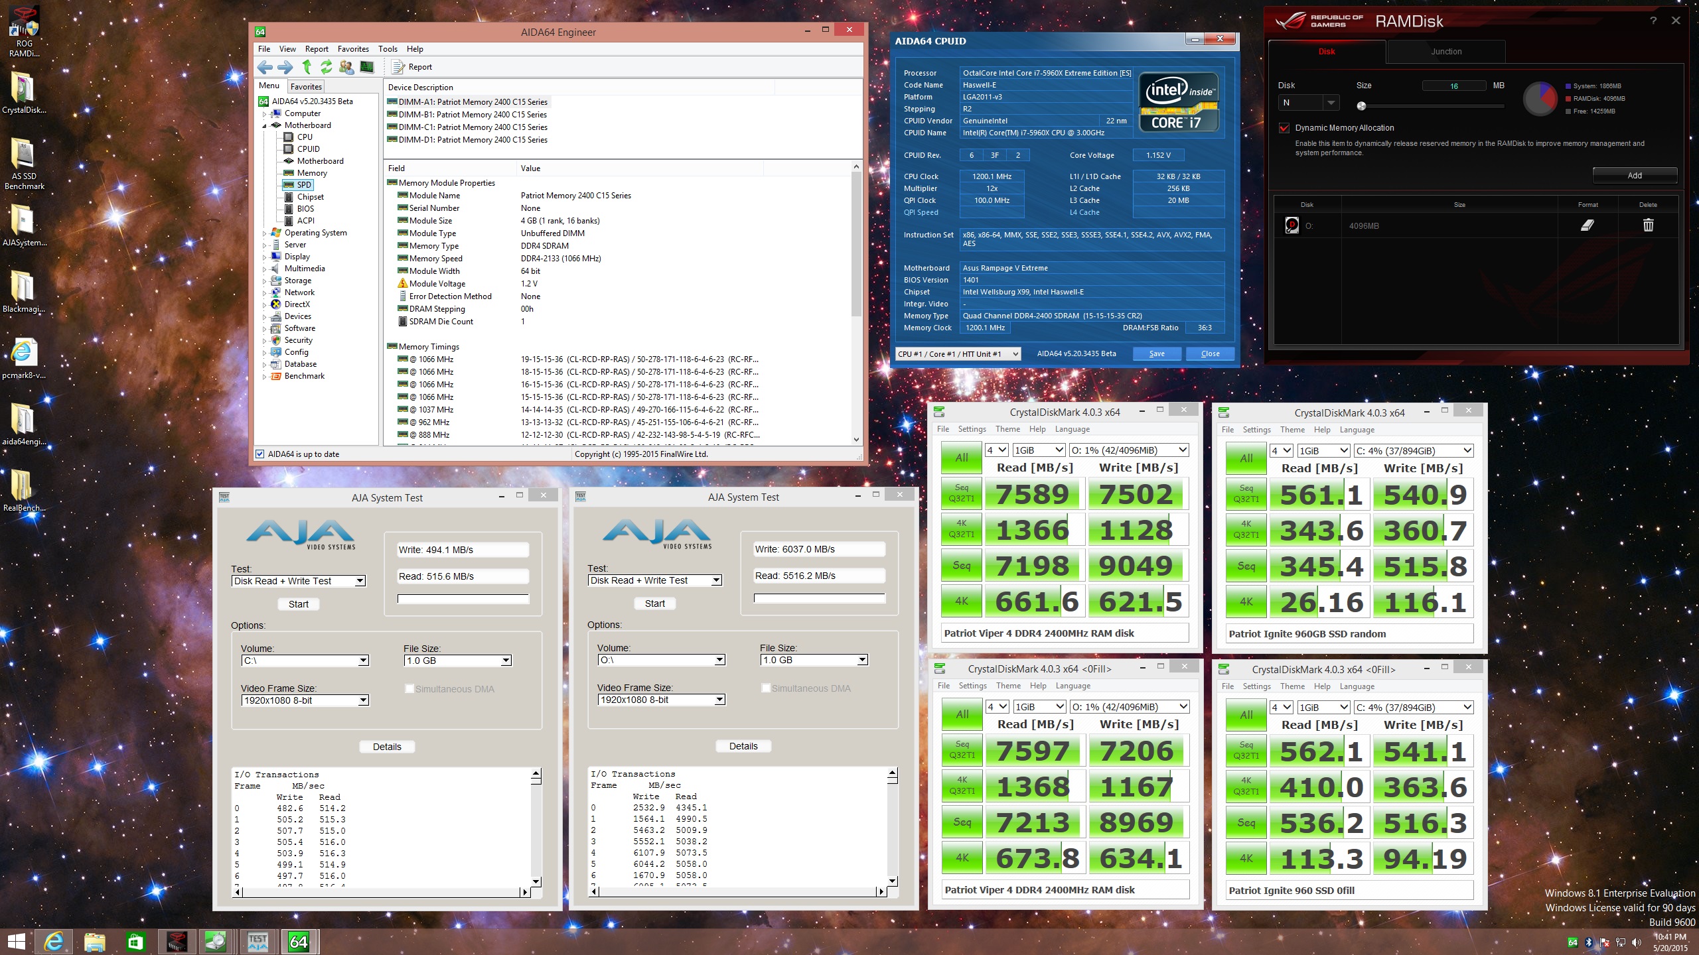Open AIDA64 Tools menu
The width and height of the screenshot is (1699, 955).
[x=388, y=49]
